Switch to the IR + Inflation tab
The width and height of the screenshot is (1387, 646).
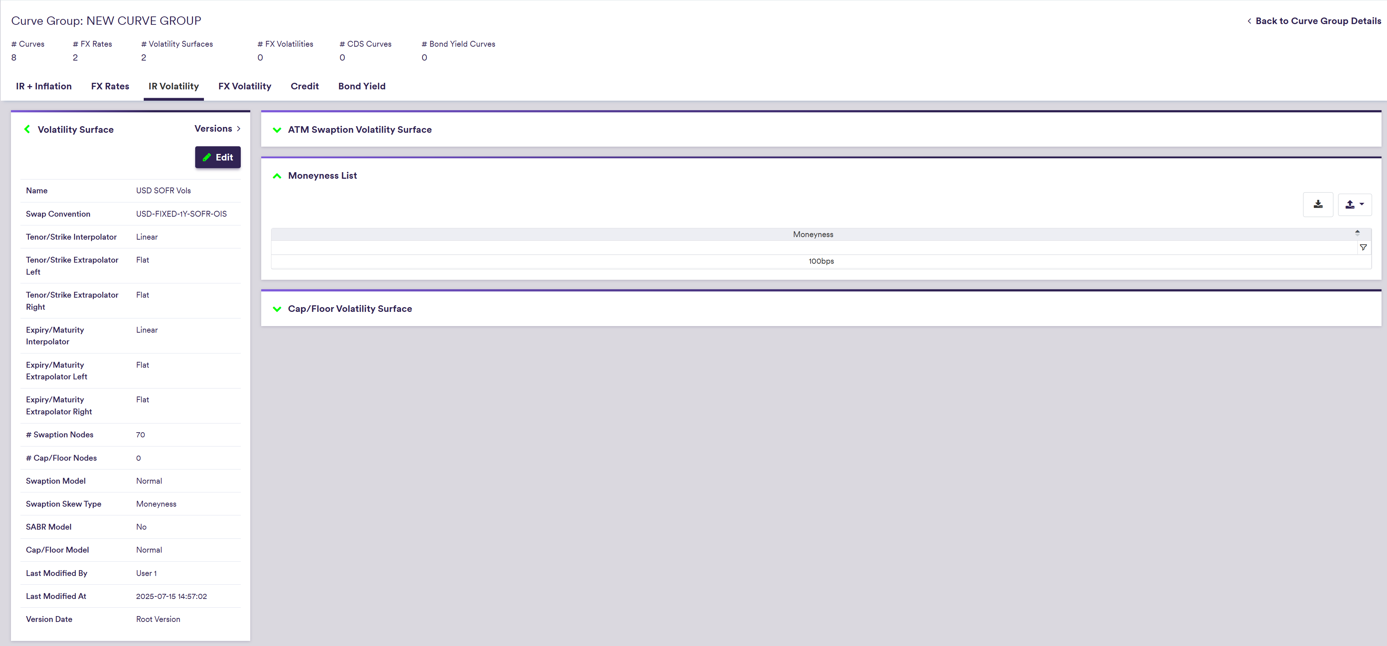44,86
